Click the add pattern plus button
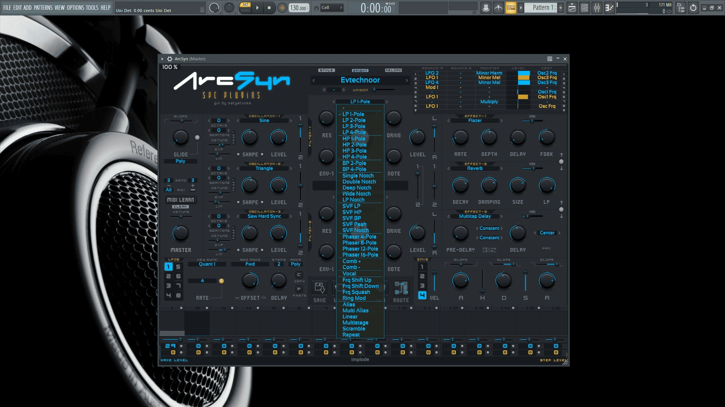725x407 pixels. [561, 8]
